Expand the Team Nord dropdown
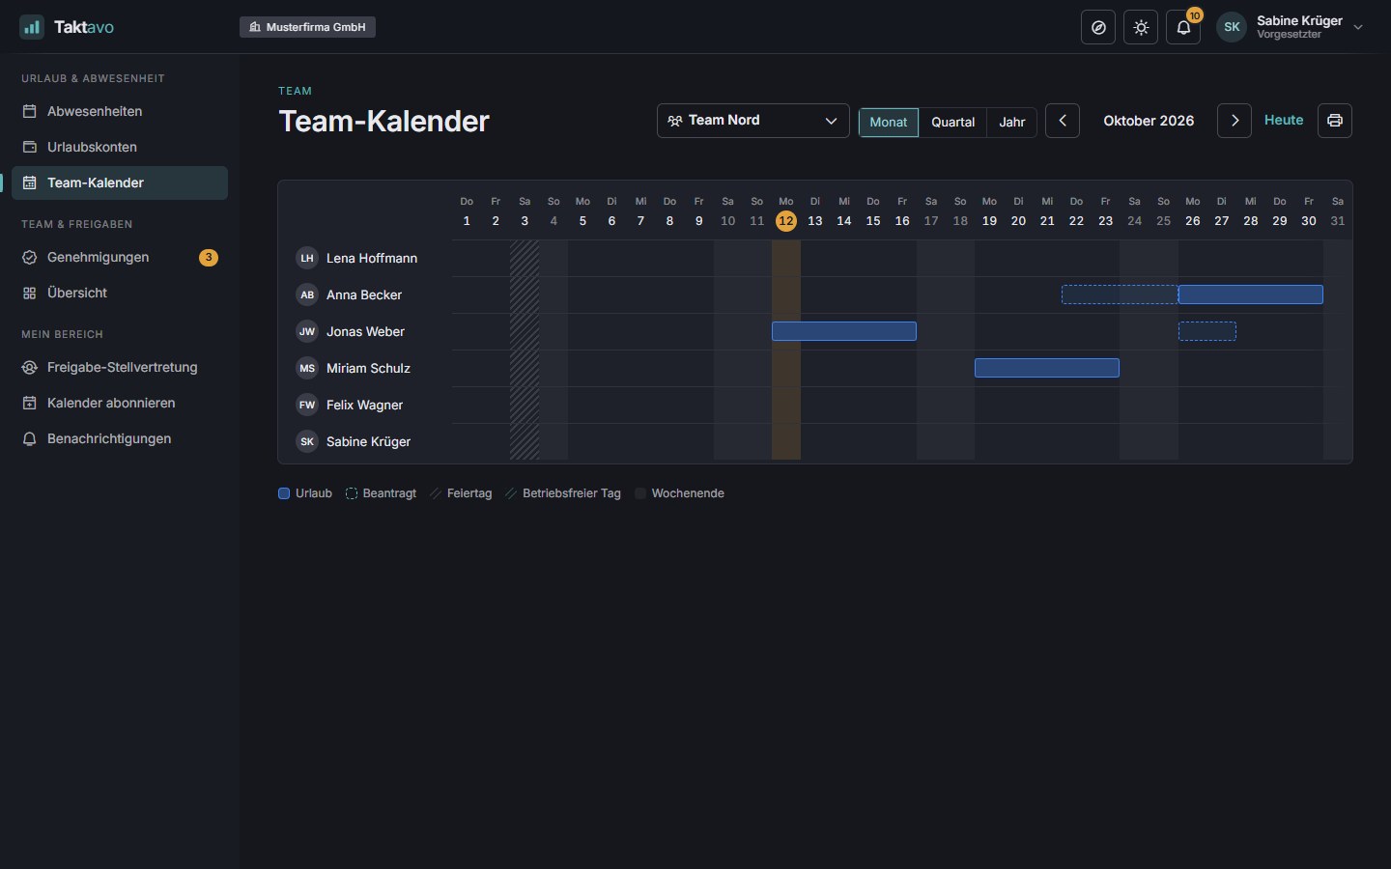This screenshot has width=1391, height=869. tap(753, 121)
